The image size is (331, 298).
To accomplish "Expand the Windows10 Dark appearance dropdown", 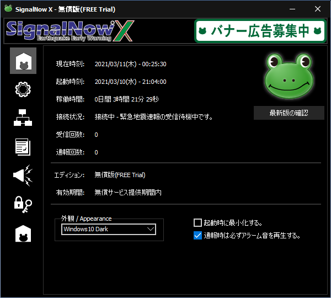I will [109, 229].
